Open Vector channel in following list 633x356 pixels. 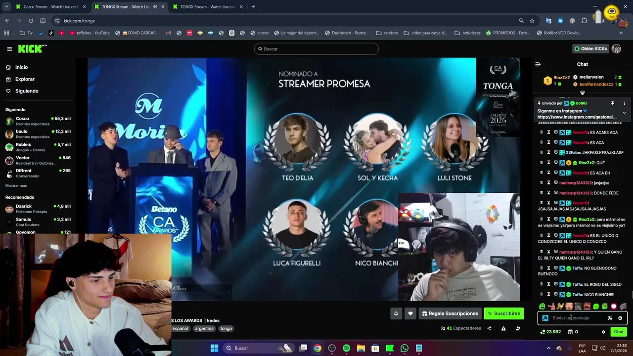pos(38,160)
